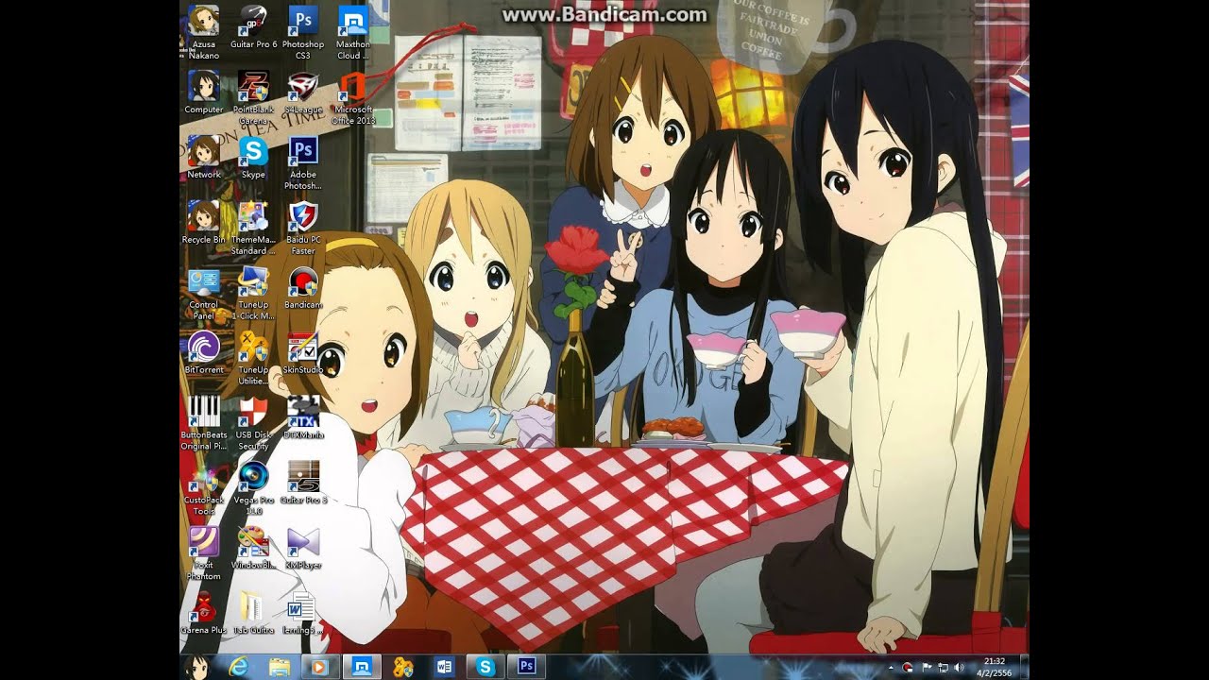Open the Start menu orb on taskbar

coord(198,667)
